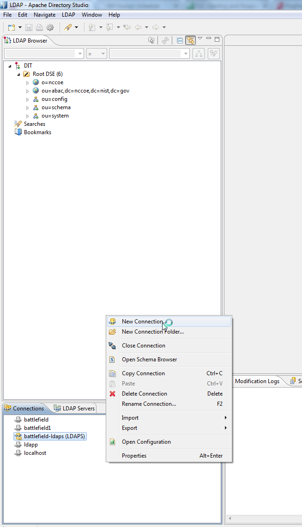Open the Import submenu

click(169, 418)
